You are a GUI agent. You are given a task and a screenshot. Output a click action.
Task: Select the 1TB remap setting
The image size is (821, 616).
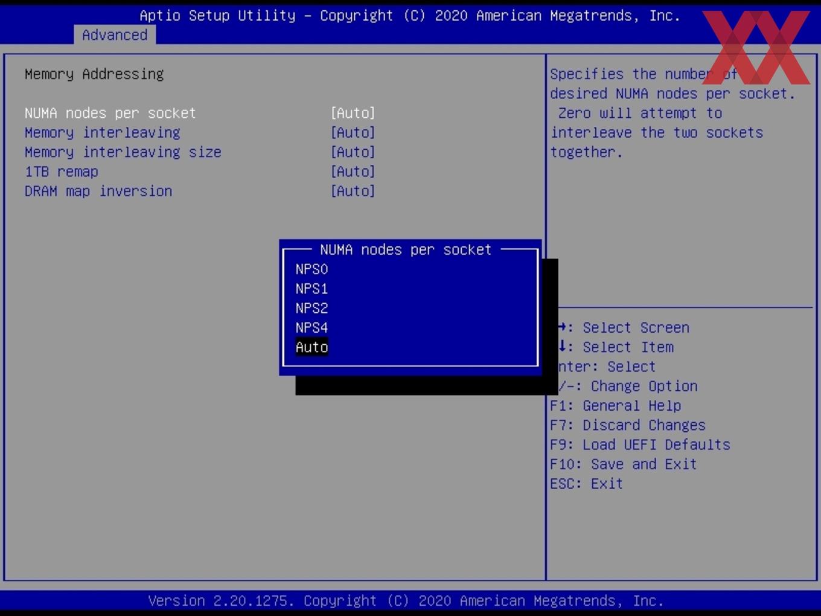tap(62, 172)
